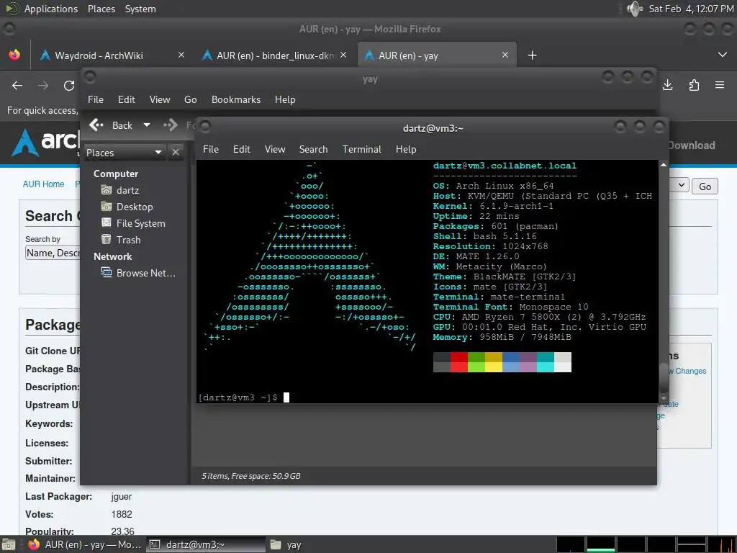Expand the Firefox list-all-tabs chevron

click(x=723, y=55)
